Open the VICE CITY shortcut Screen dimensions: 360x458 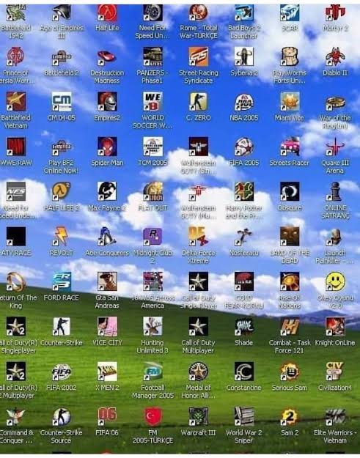coord(107,327)
